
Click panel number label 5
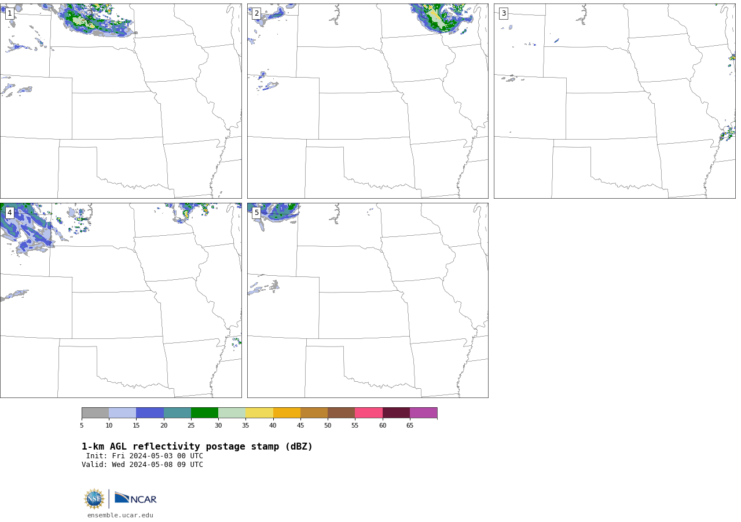[256, 213]
